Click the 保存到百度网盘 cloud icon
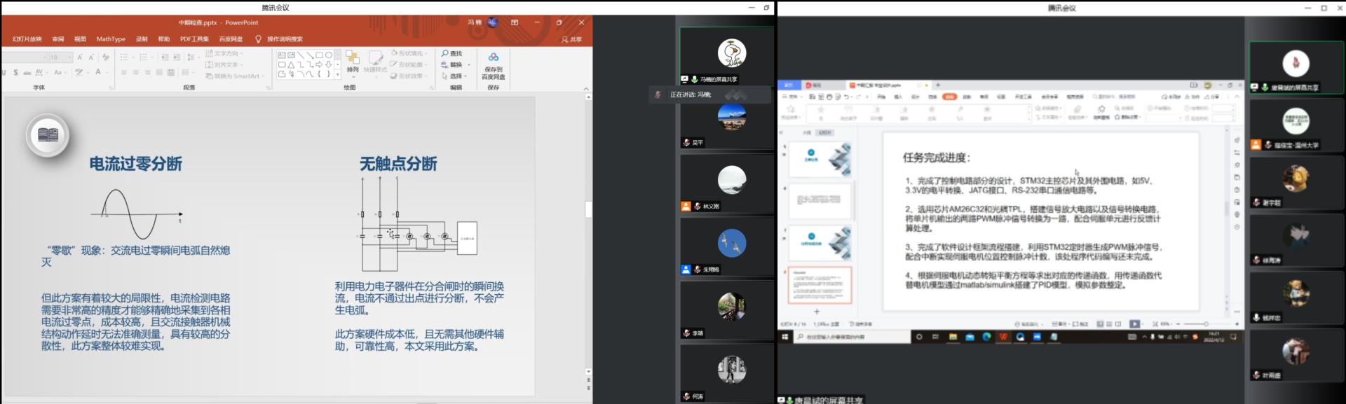Screen dimensions: 1346x404 click(493, 57)
